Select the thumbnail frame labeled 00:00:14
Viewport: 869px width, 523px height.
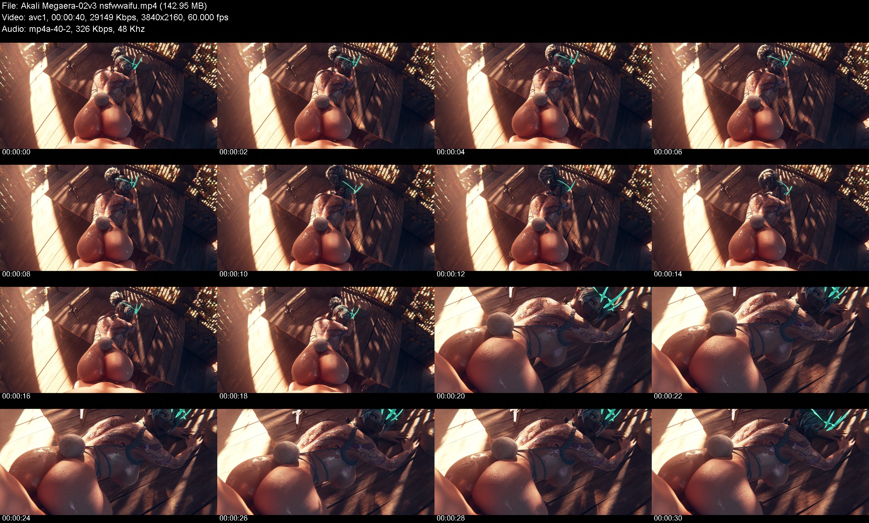[760, 218]
